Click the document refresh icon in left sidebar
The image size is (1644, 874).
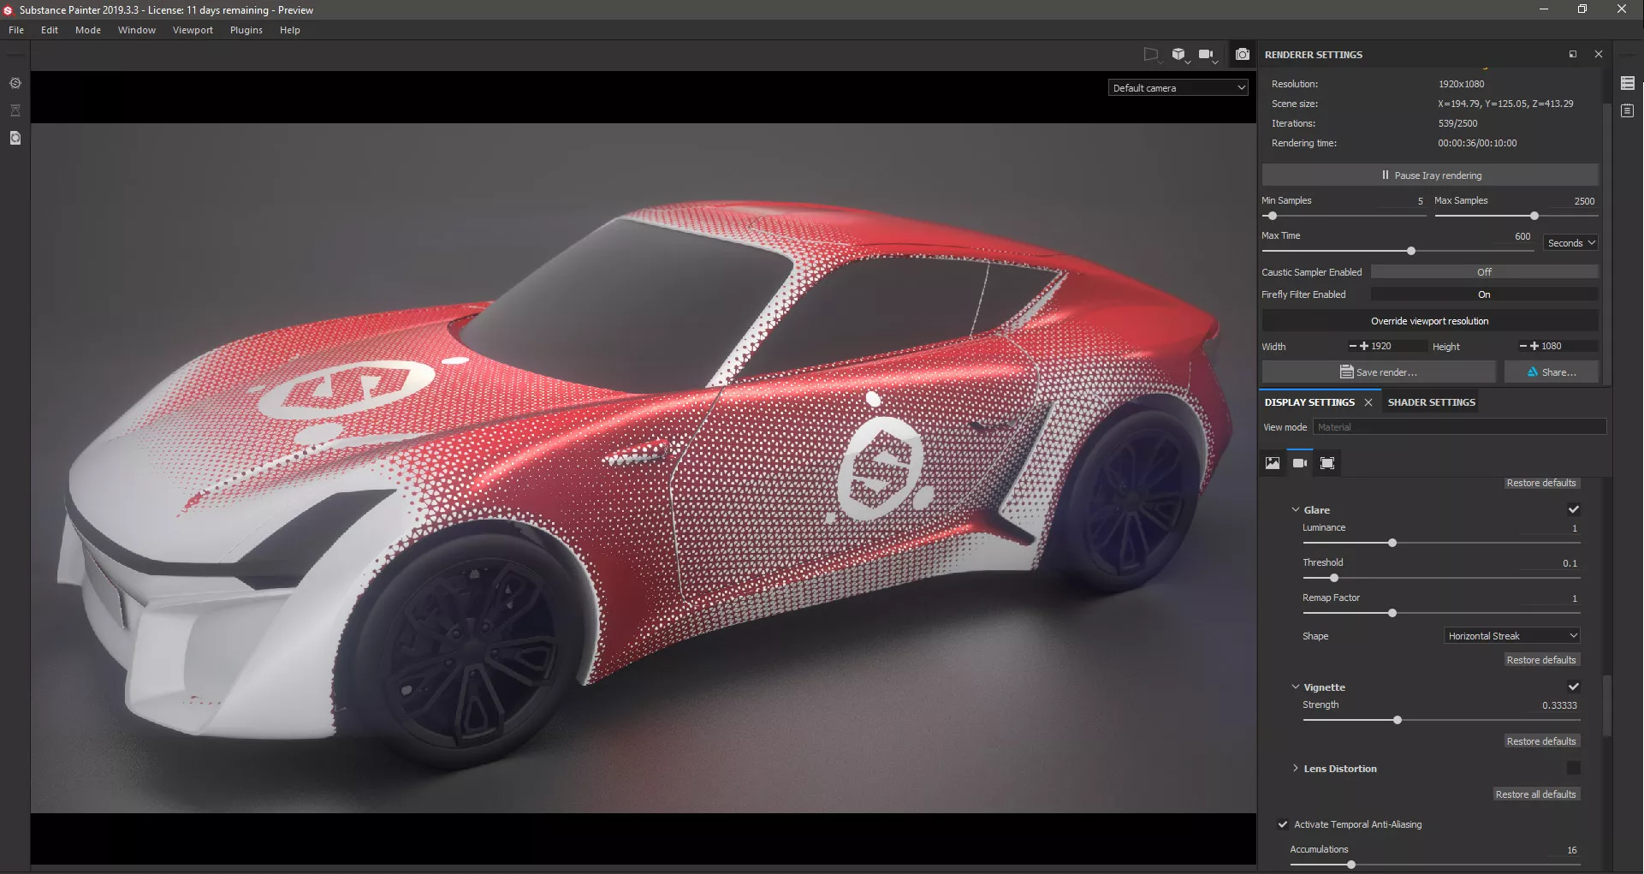pyautogui.click(x=15, y=138)
